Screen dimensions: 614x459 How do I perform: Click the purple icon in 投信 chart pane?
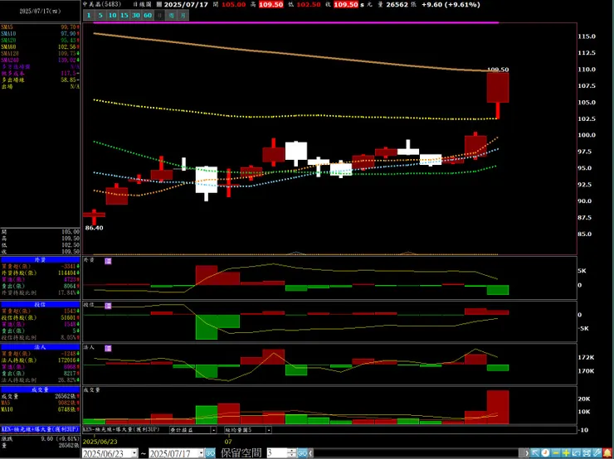point(108,306)
